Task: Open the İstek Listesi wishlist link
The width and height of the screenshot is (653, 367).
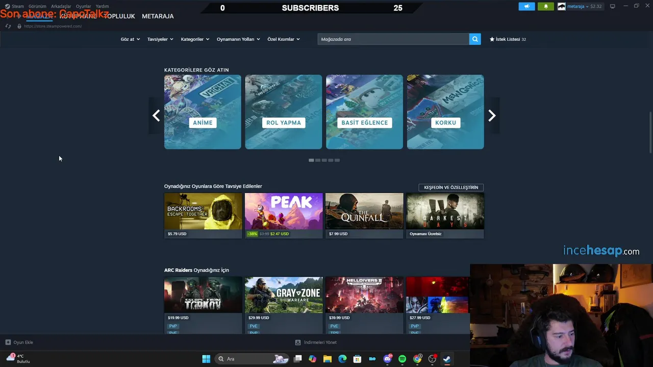Action: [x=508, y=39]
